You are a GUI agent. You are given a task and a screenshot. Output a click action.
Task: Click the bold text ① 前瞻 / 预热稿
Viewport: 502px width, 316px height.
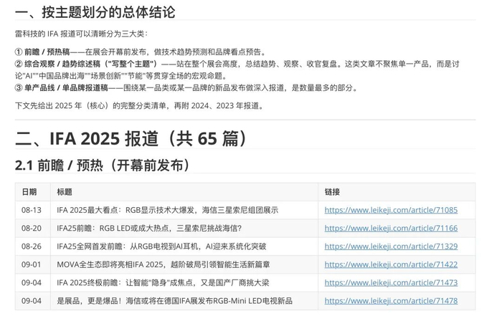[x=42, y=52]
